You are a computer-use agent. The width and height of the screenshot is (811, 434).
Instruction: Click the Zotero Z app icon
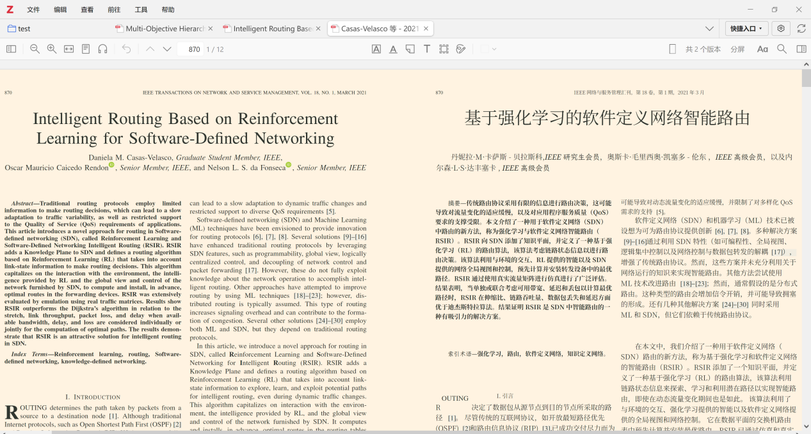click(x=10, y=10)
